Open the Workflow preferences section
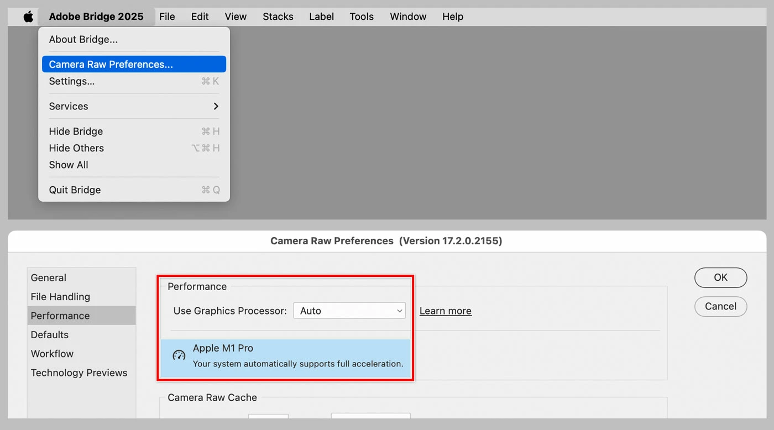 81,354
